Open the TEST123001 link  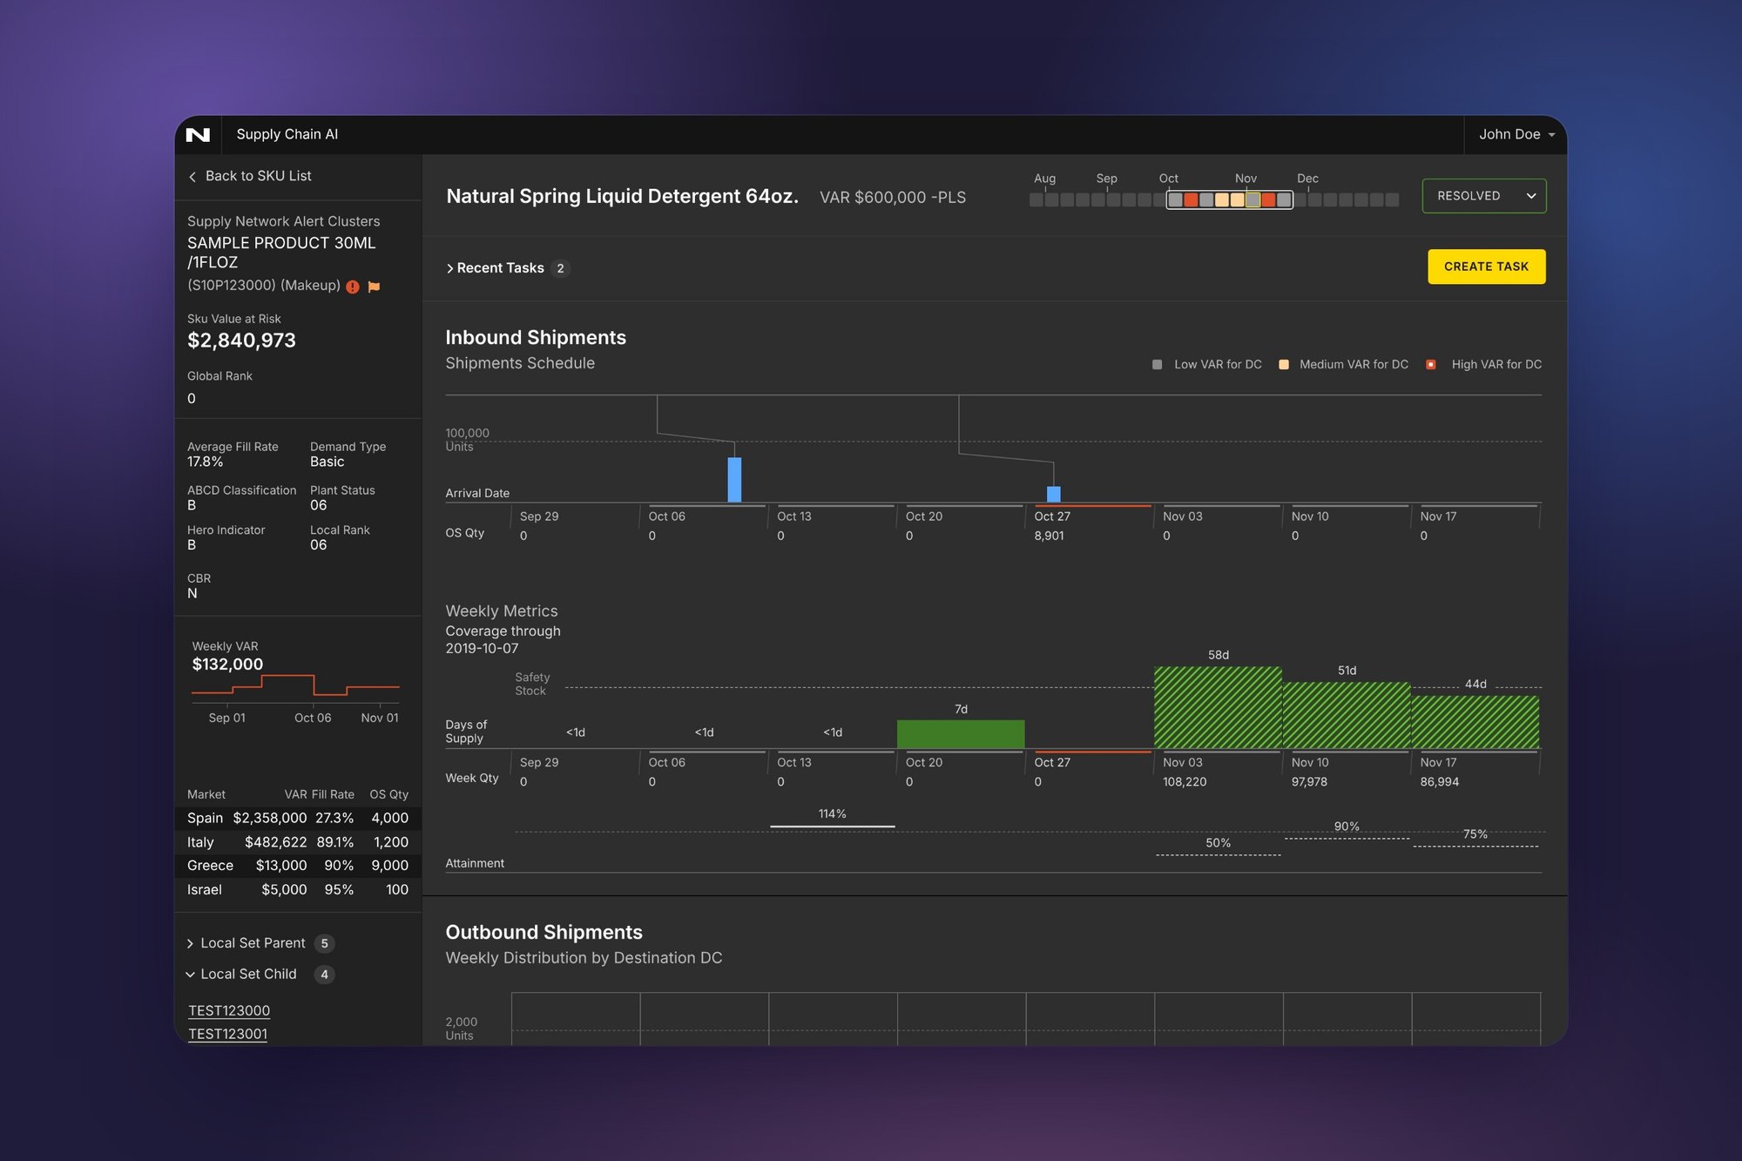pos(228,1034)
